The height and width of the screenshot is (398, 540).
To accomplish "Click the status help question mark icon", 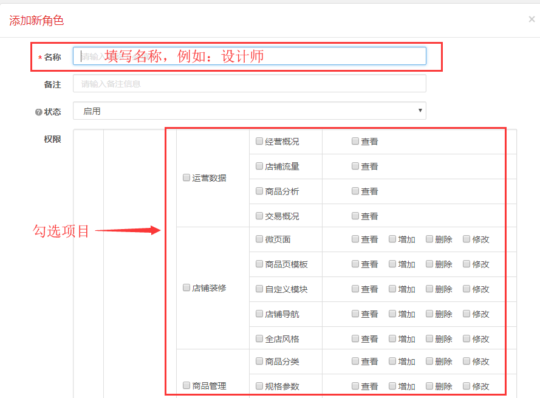I will [x=38, y=112].
